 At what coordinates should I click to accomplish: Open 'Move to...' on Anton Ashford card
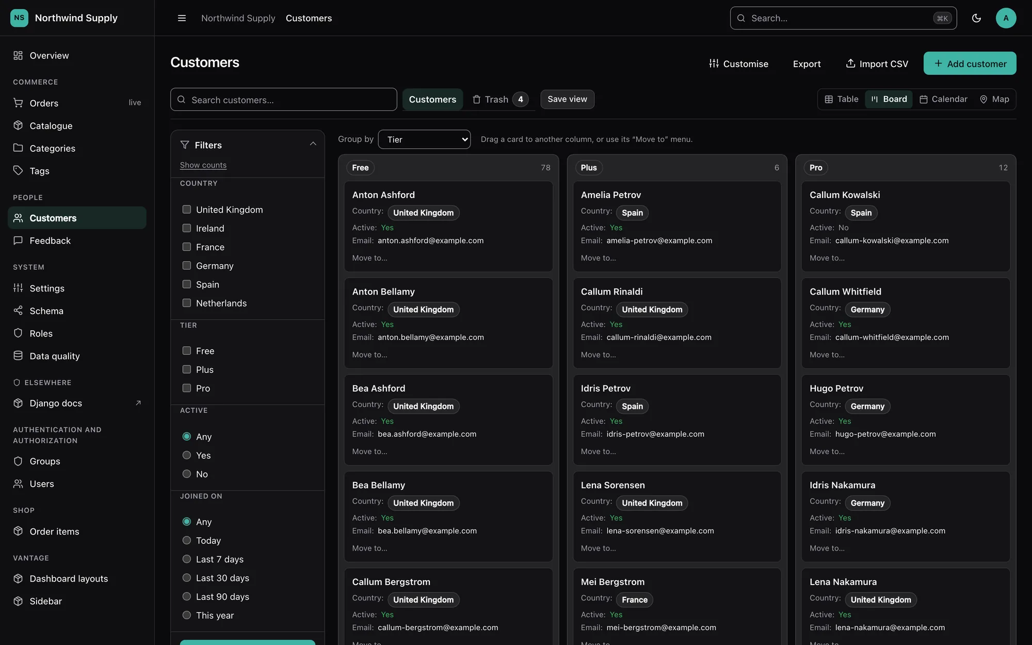369,258
